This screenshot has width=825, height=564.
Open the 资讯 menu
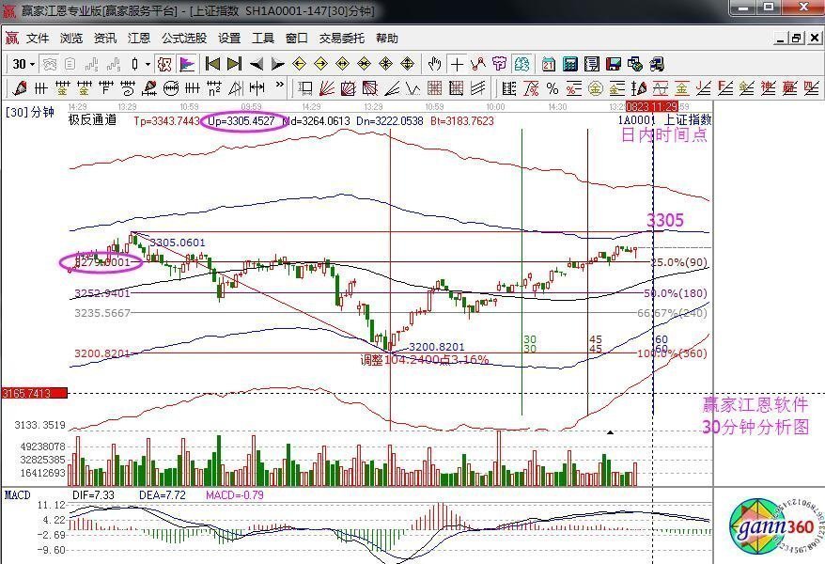[x=104, y=39]
